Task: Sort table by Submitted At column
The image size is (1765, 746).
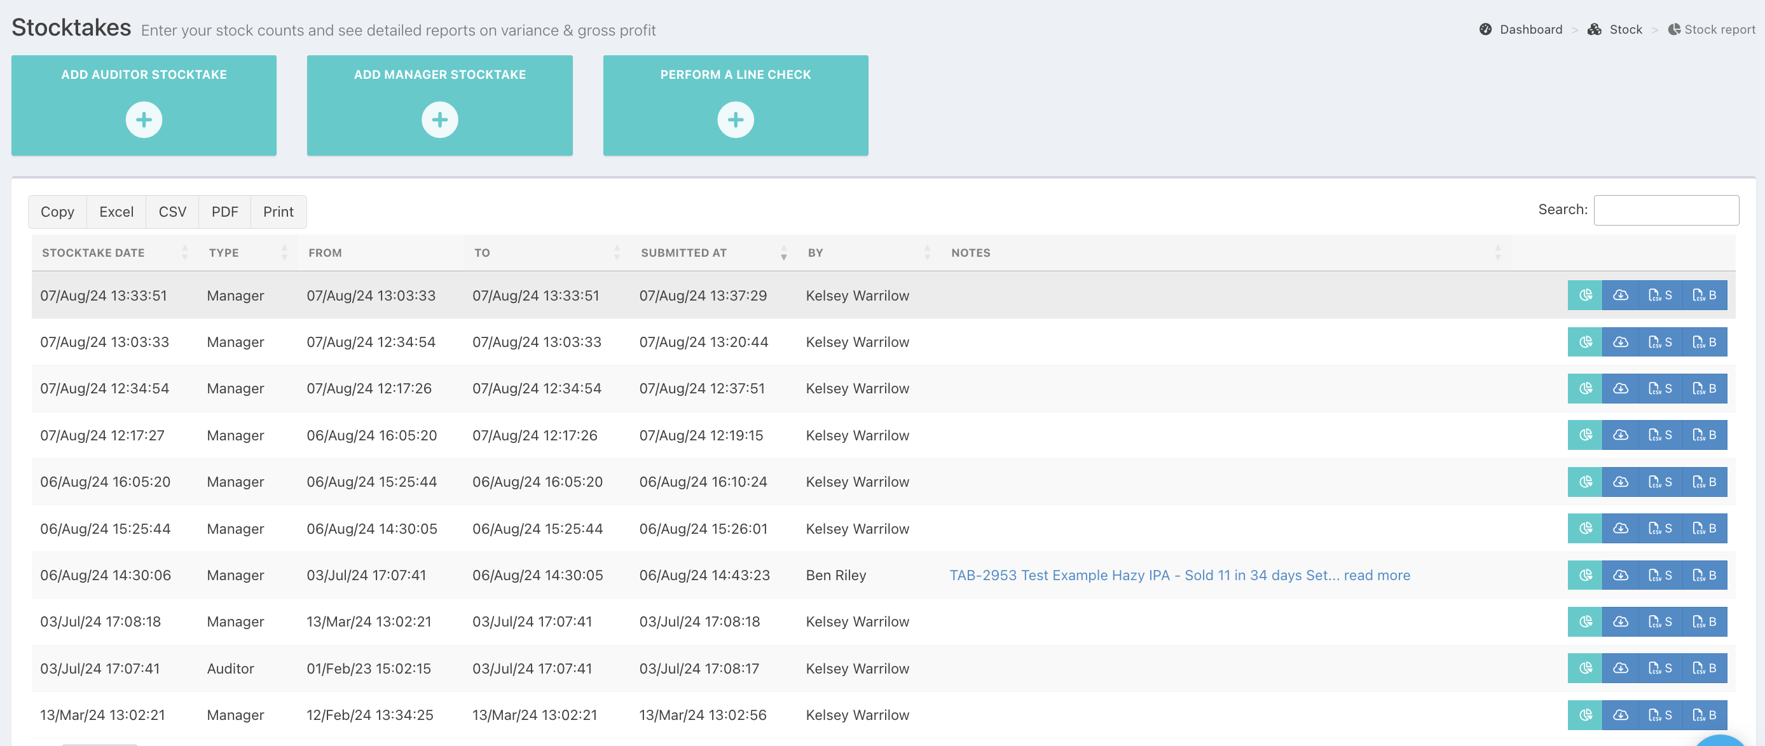Action: pyautogui.click(x=713, y=253)
